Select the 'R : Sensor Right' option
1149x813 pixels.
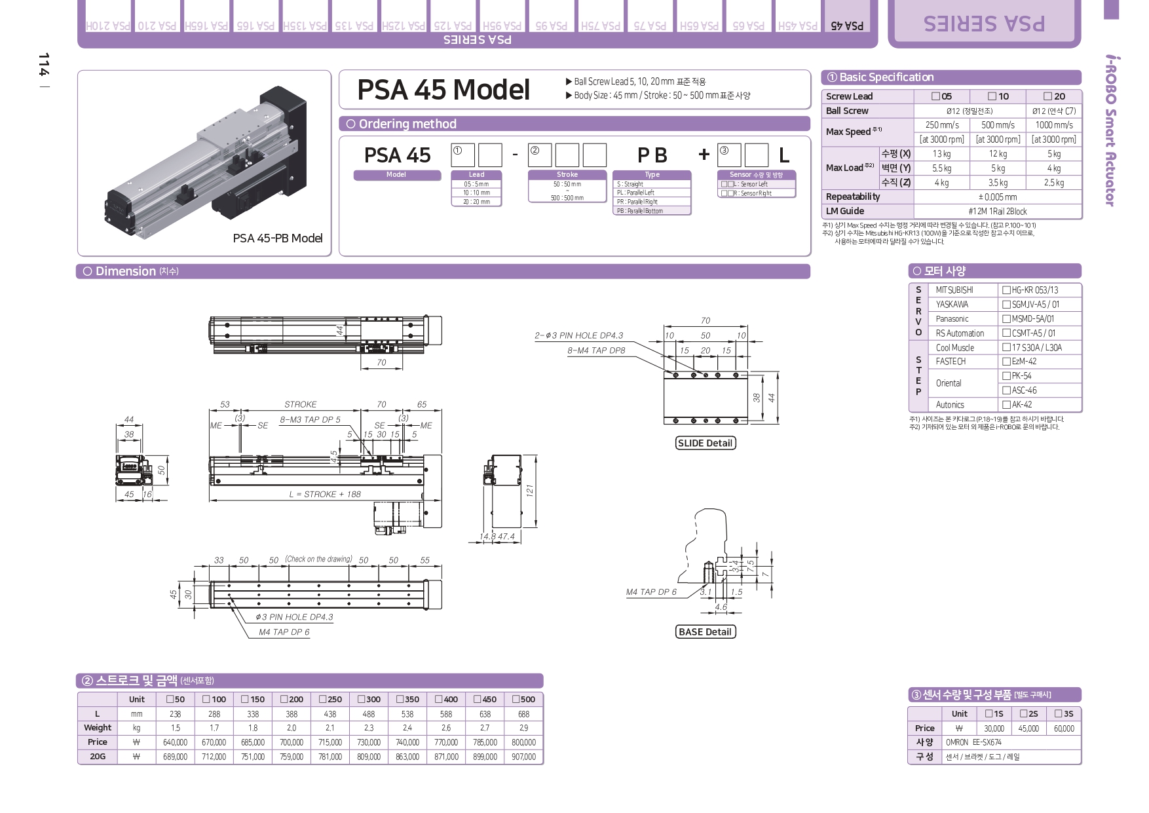click(757, 193)
